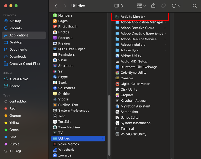Select Downloads in the sidebar
Image resolution: width=201 pixels, height=159 pixels.
pyautogui.click(x=18, y=57)
